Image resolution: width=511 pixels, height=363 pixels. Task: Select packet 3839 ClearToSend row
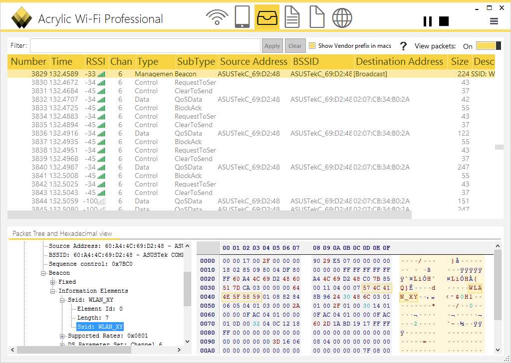pyautogui.click(x=251, y=159)
